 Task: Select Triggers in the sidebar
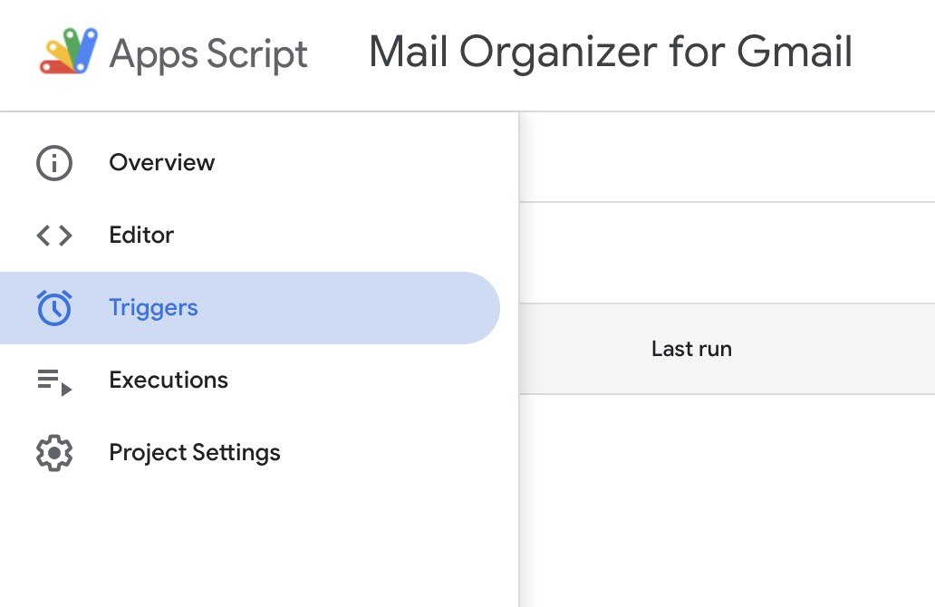(x=250, y=308)
